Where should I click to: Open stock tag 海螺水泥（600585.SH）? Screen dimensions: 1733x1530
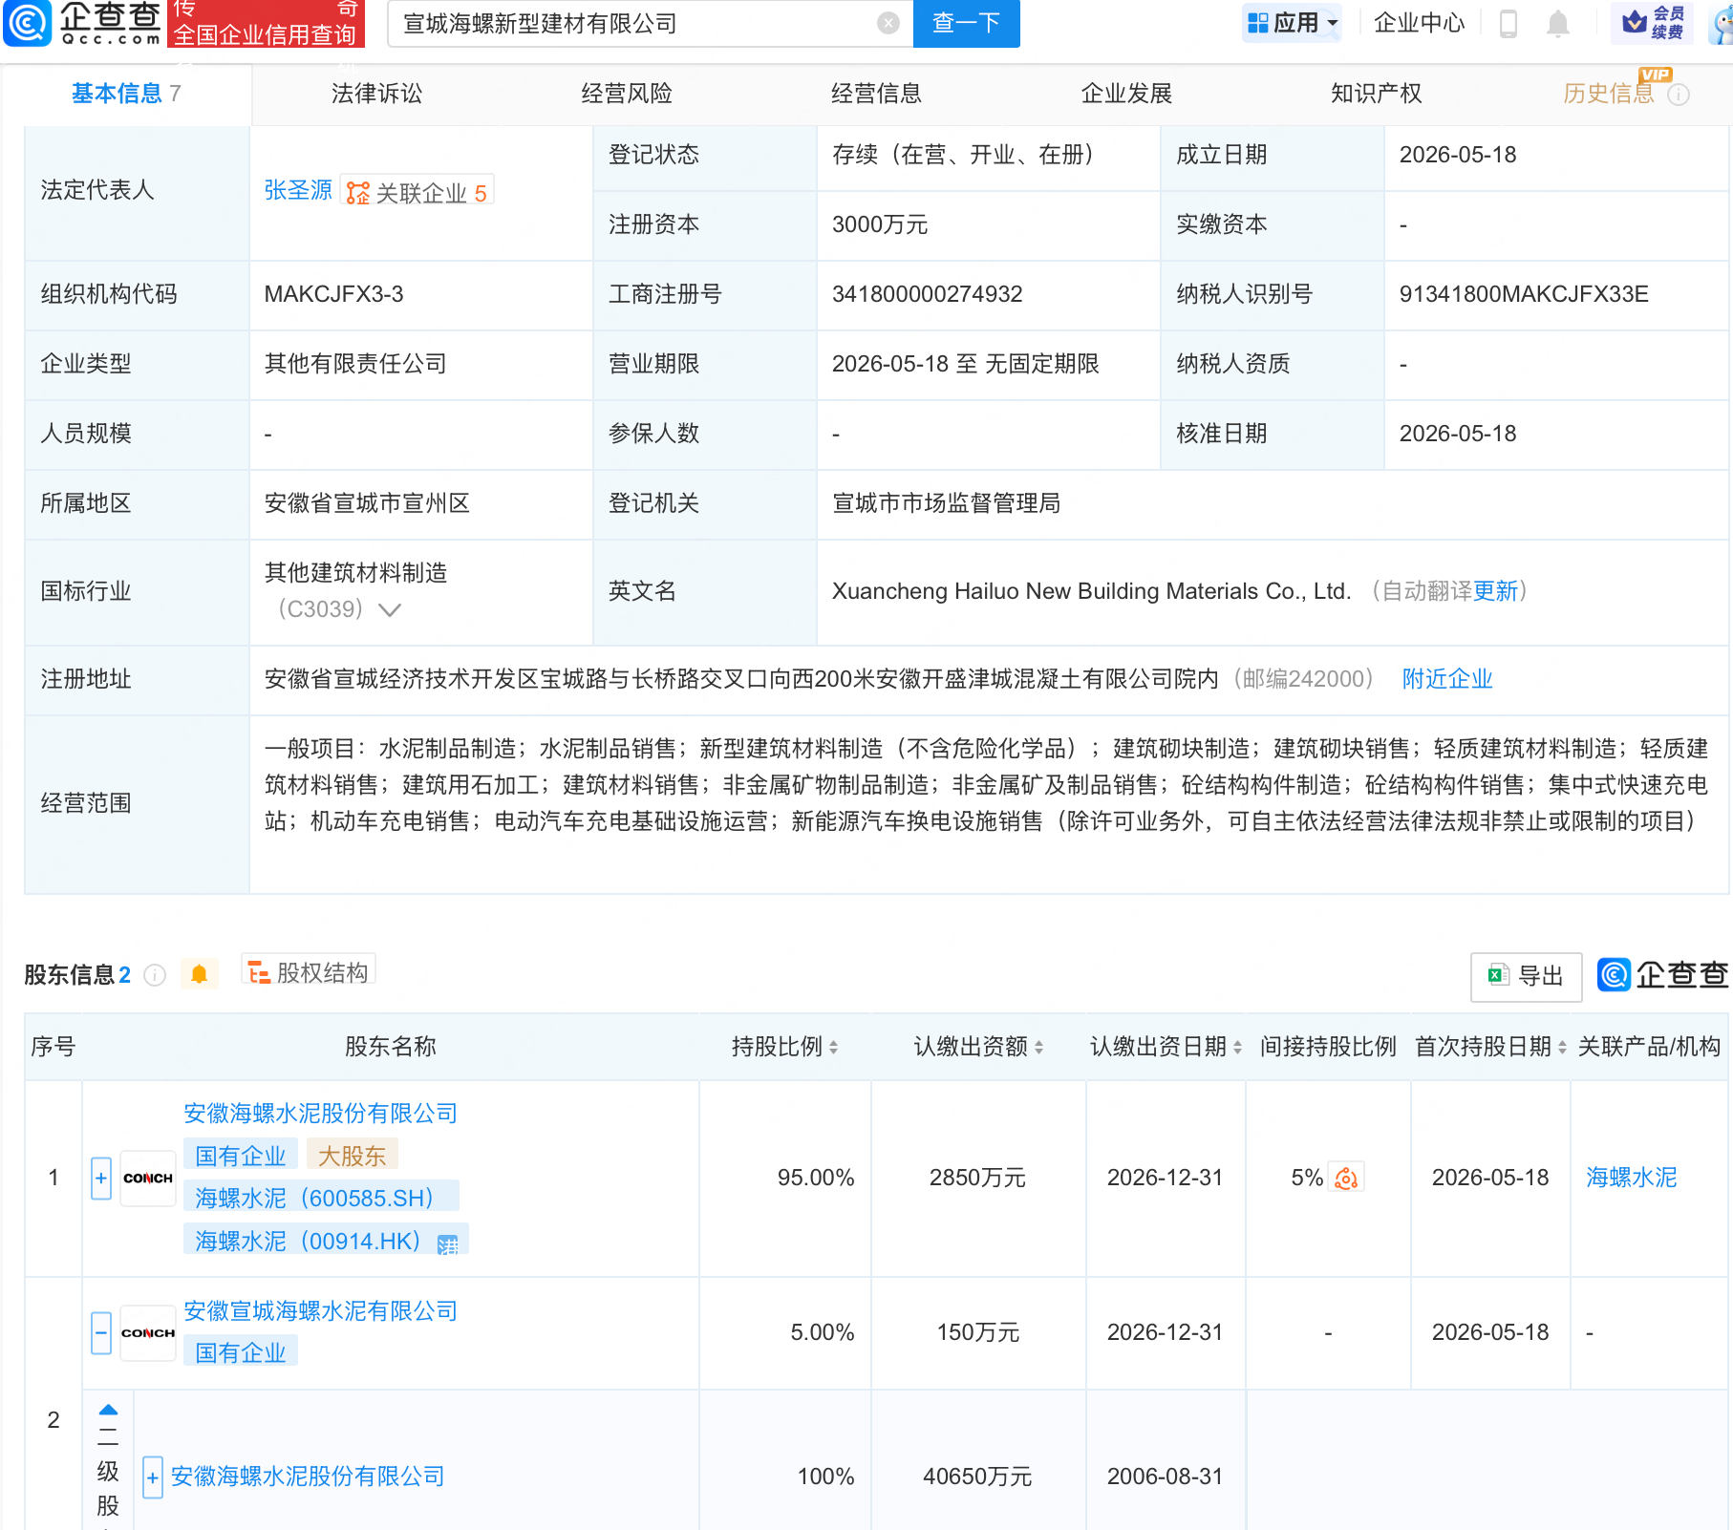point(320,1198)
